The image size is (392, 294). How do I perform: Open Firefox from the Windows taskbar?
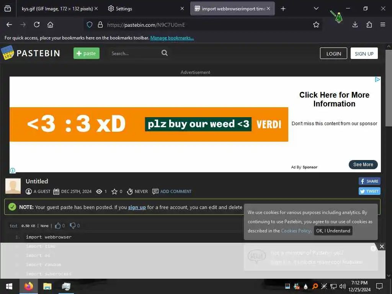click(x=28, y=286)
